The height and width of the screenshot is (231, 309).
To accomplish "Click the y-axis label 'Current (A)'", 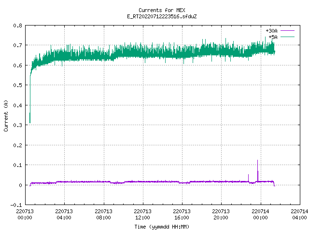I will (6, 115).
